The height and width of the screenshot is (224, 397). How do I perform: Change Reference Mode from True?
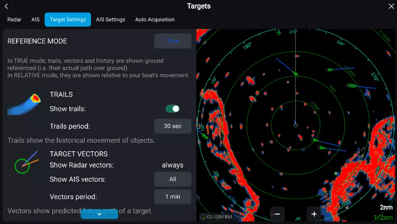(173, 41)
